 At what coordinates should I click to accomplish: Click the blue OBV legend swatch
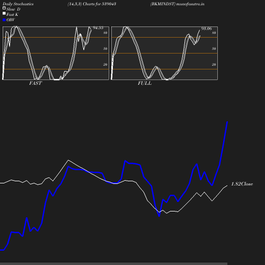4,20
